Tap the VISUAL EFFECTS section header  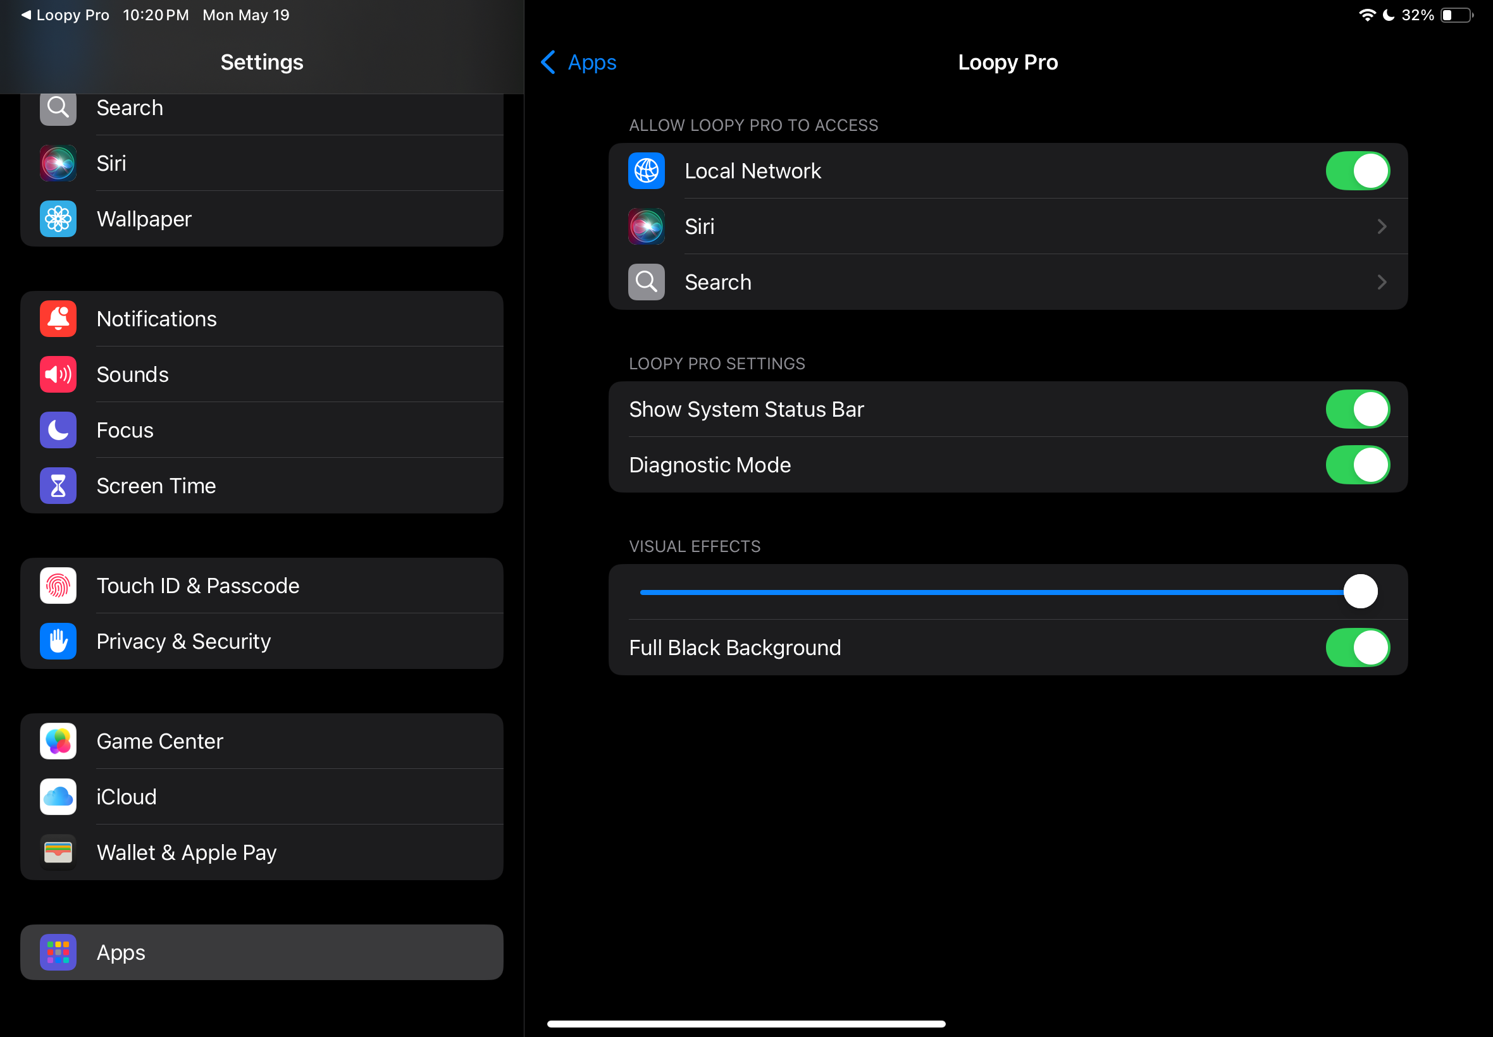pyautogui.click(x=694, y=547)
